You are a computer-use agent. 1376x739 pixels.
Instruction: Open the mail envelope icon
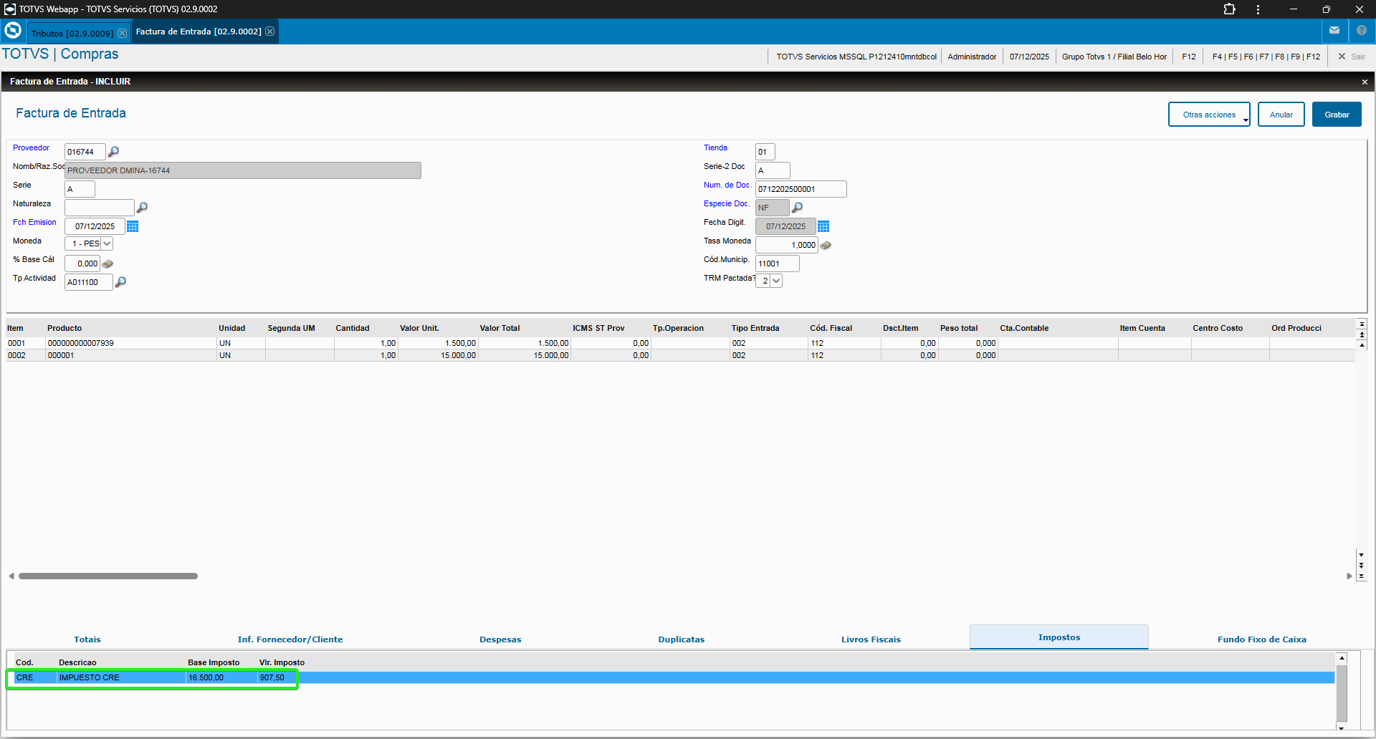(x=1334, y=31)
